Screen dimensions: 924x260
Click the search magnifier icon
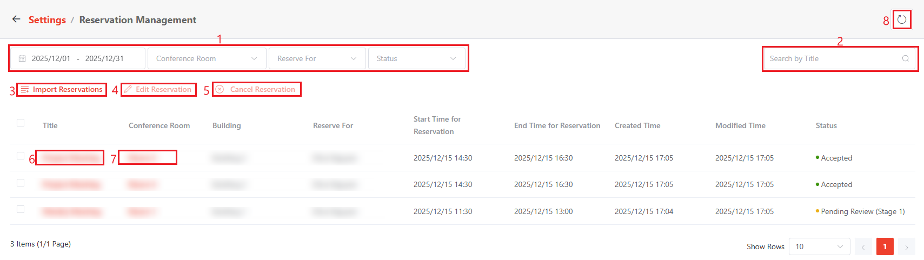905,58
